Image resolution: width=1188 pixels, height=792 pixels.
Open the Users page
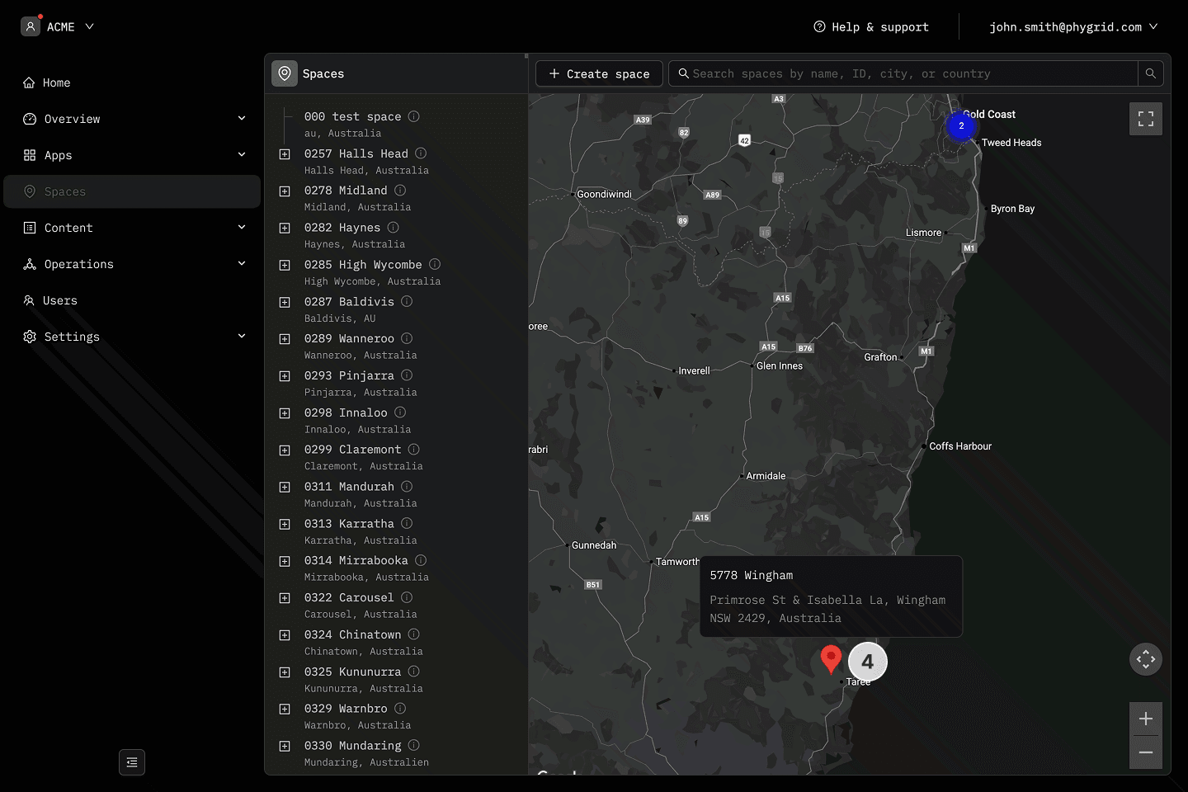59,300
